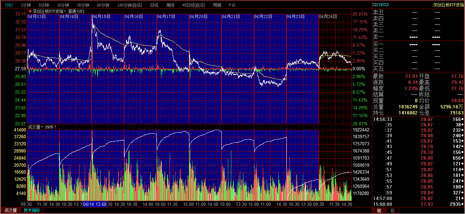Select the 细 tab in trade panel
This screenshot has width=465, height=214.
(x=379, y=211)
